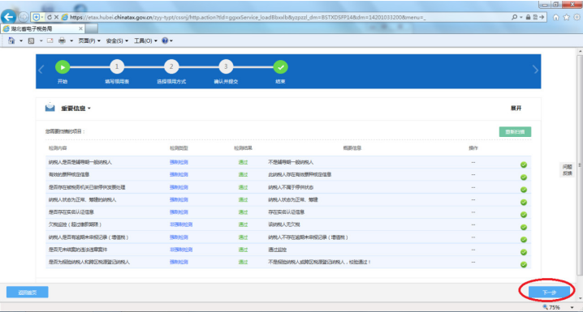Stop loading with the X icon in address bar
This screenshot has width=583, height=312.
click(56, 17)
